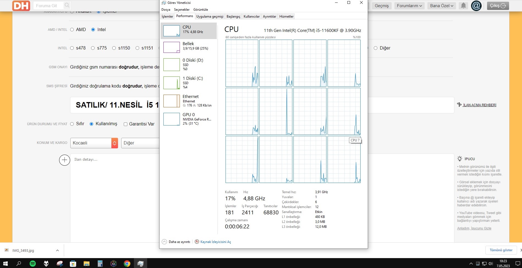The height and width of the screenshot is (268, 522).
Task: Click Anladım, İpucunu Gizle link
Action: tap(474, 228)
